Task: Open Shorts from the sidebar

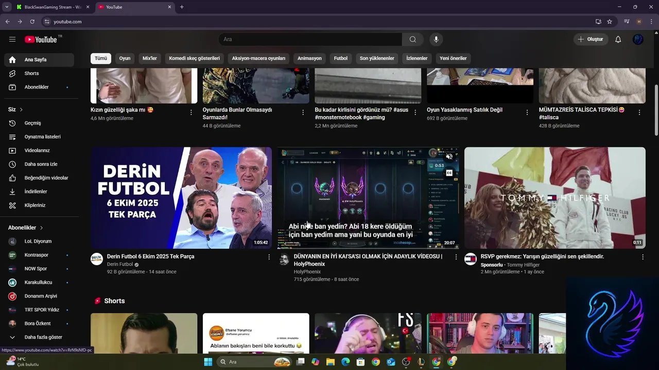Action: point(39,73)
